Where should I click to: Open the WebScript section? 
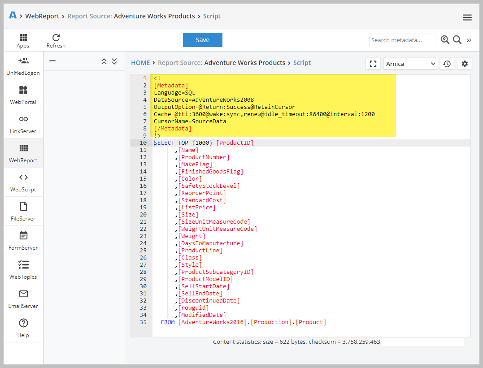tap(23, 182)
